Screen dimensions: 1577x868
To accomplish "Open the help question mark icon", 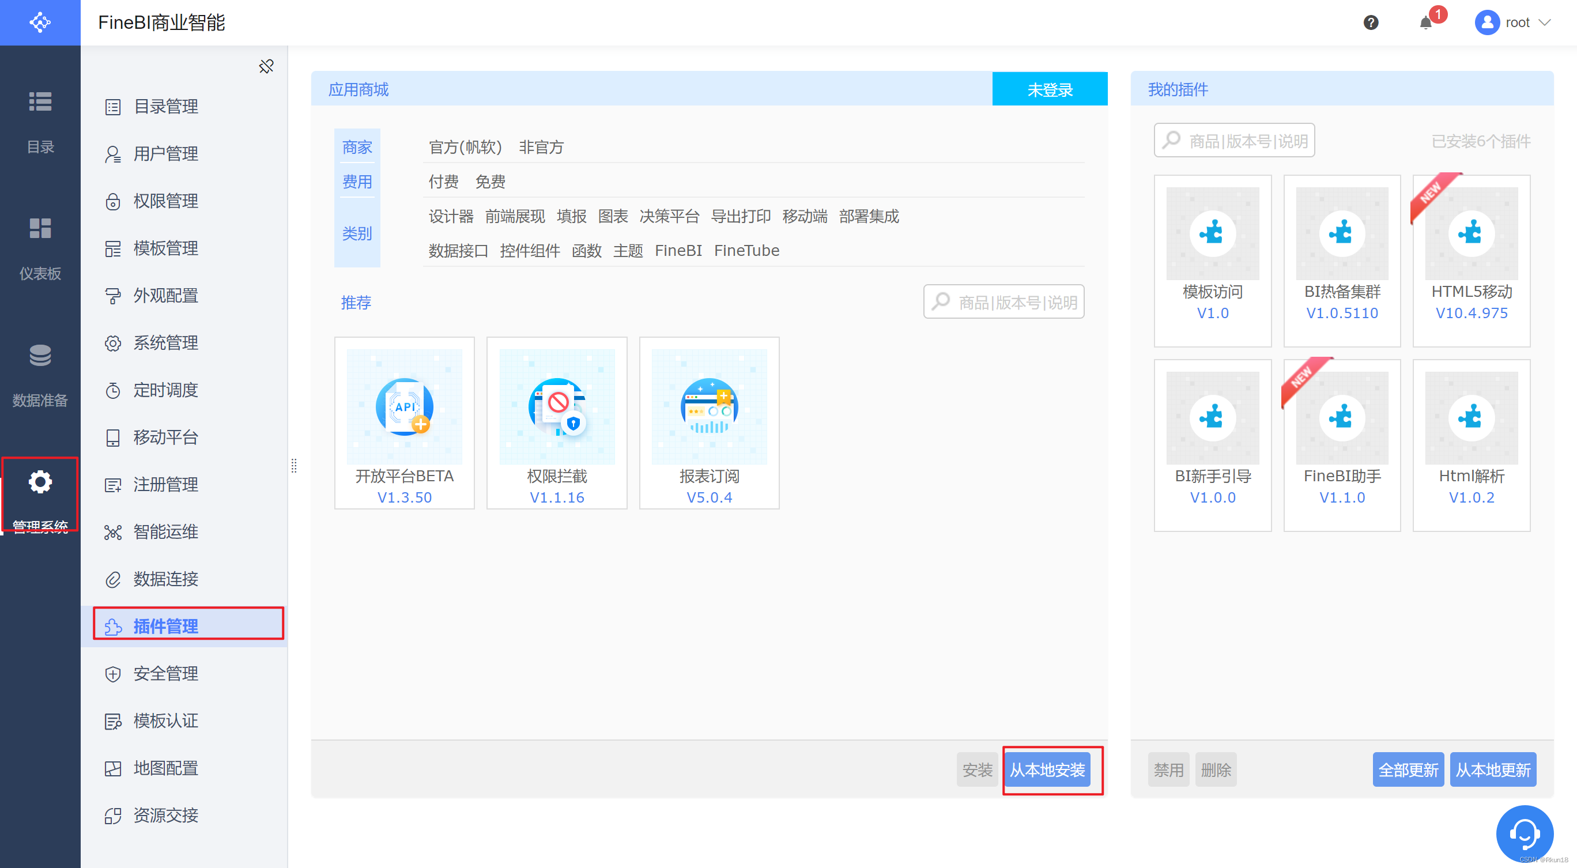I will (1371, 22).
